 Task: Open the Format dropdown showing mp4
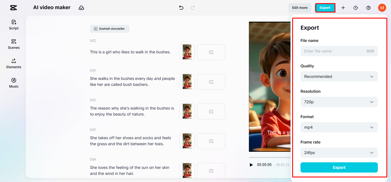click(339, 127)
